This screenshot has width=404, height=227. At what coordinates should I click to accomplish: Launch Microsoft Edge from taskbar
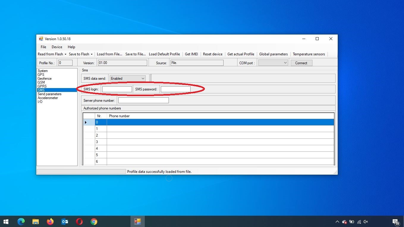[21, 222]
